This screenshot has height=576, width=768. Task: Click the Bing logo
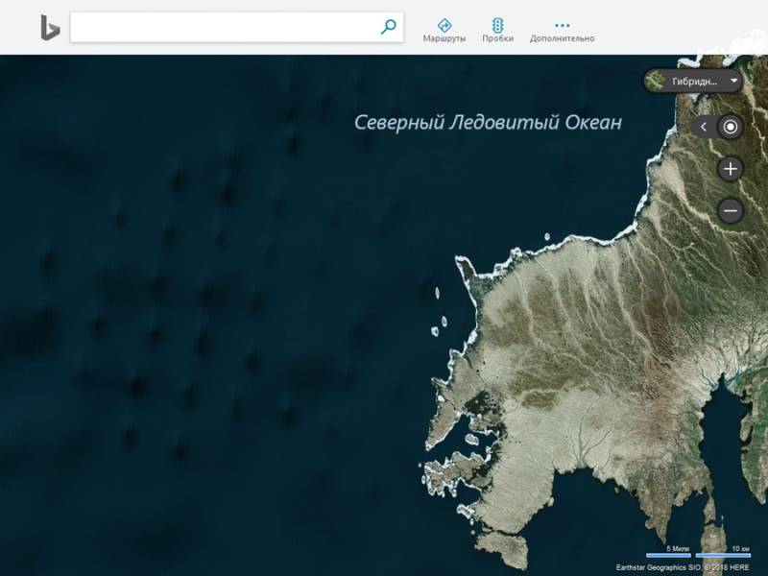pos(50,28)
